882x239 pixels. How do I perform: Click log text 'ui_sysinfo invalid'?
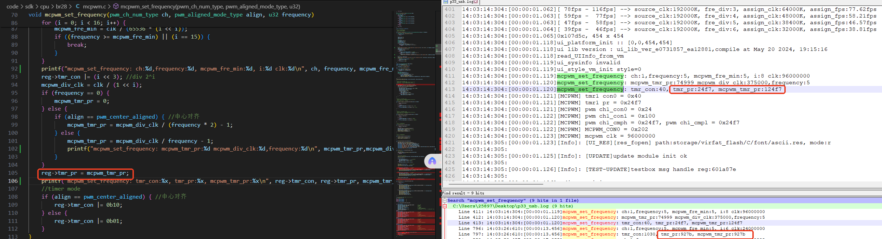(x=589, y=62)
